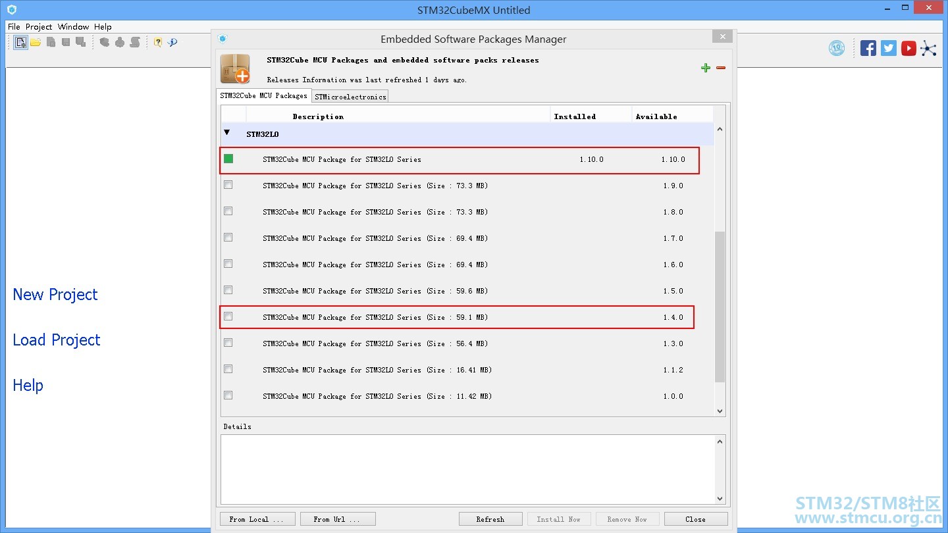Click the Details box scroll-down arrow
The image size is (948, 533).
[x=720, y=499]
